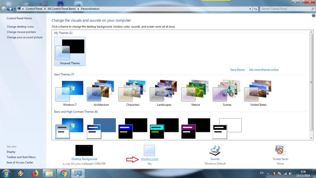This screenshot has height=178, width=316.
Task: Click the address bar refresh button
Action: (255, 9)
